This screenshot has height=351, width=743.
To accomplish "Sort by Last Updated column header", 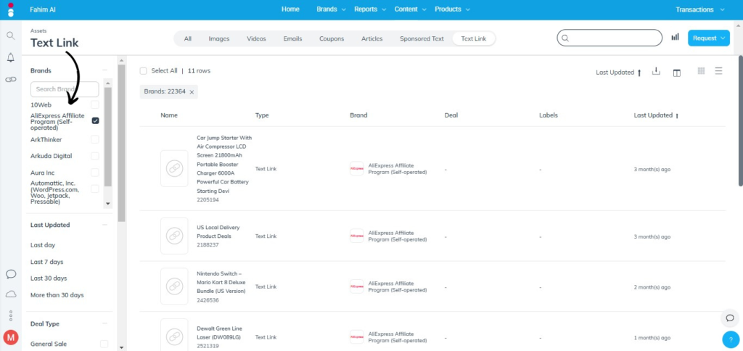I will [x=656, y=115].
